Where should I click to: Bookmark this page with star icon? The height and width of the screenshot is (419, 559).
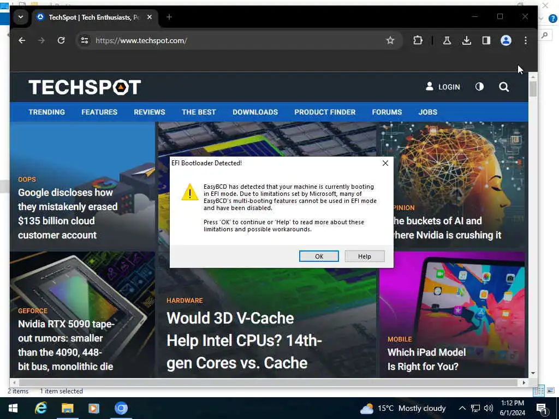click(x=390, y=40)
